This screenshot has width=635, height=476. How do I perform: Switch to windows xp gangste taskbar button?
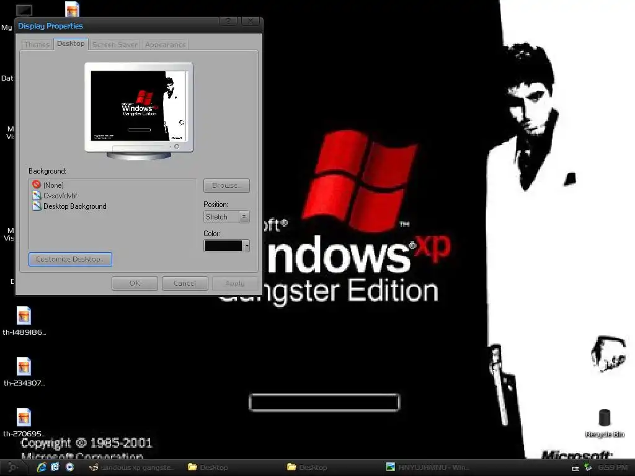(x=133, y=467)
